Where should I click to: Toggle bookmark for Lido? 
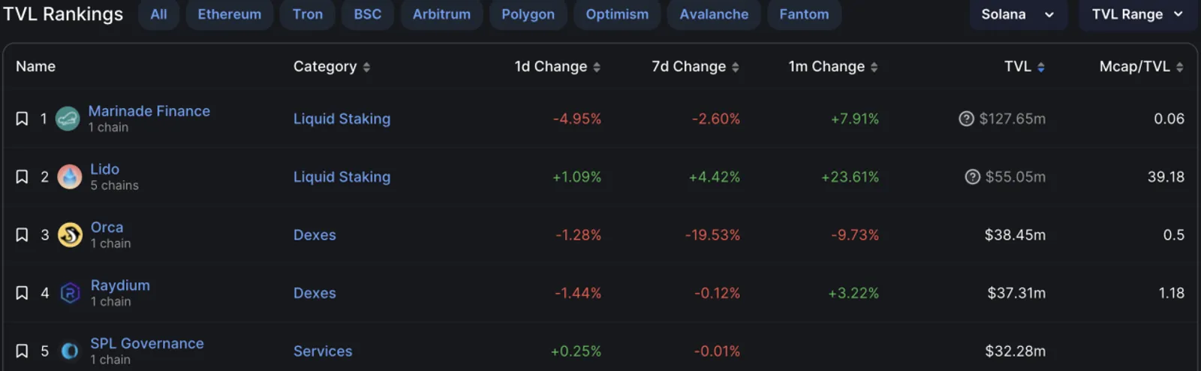(x=22, y=176)
